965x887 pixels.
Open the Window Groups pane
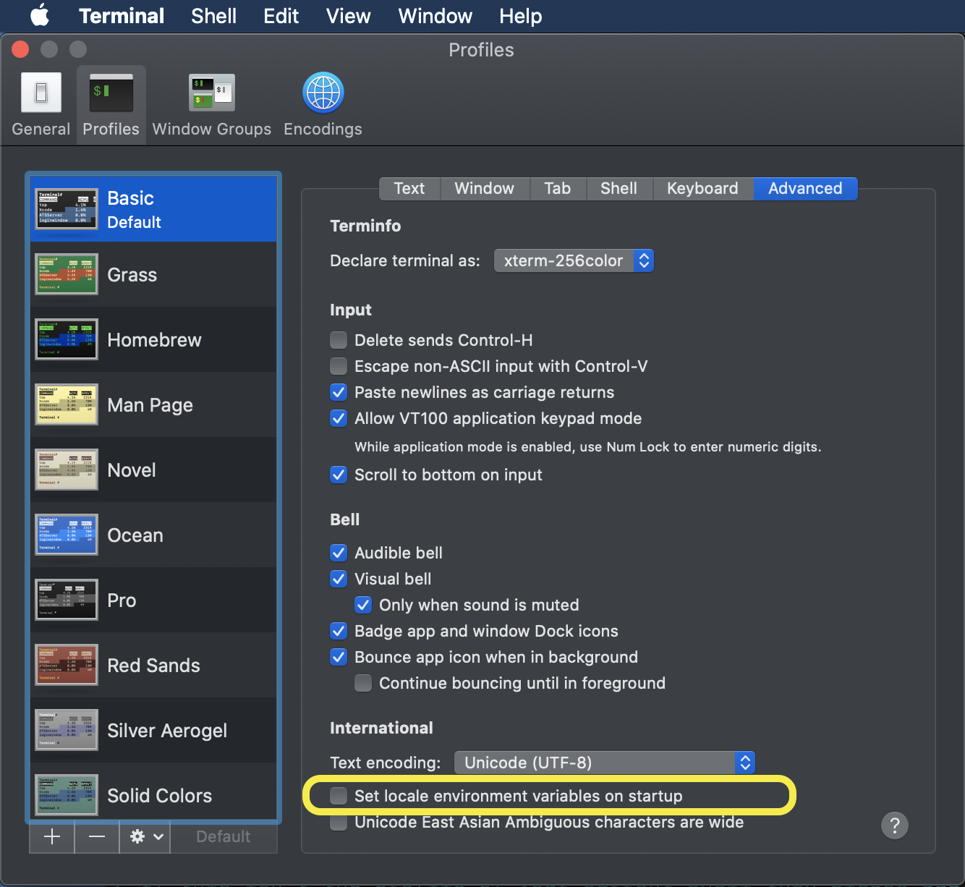[x=212, y=105]
